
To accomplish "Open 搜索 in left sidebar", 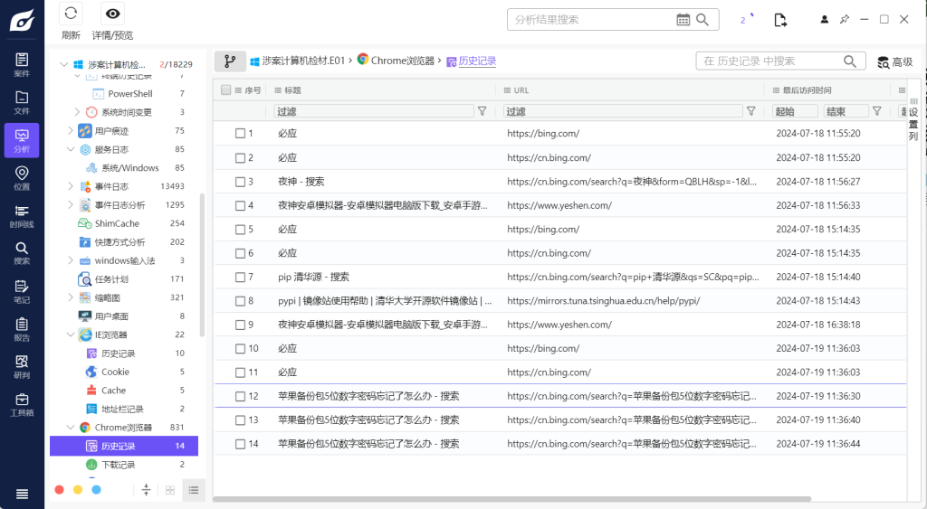I will pyautogui.click(x=22, y=253).
